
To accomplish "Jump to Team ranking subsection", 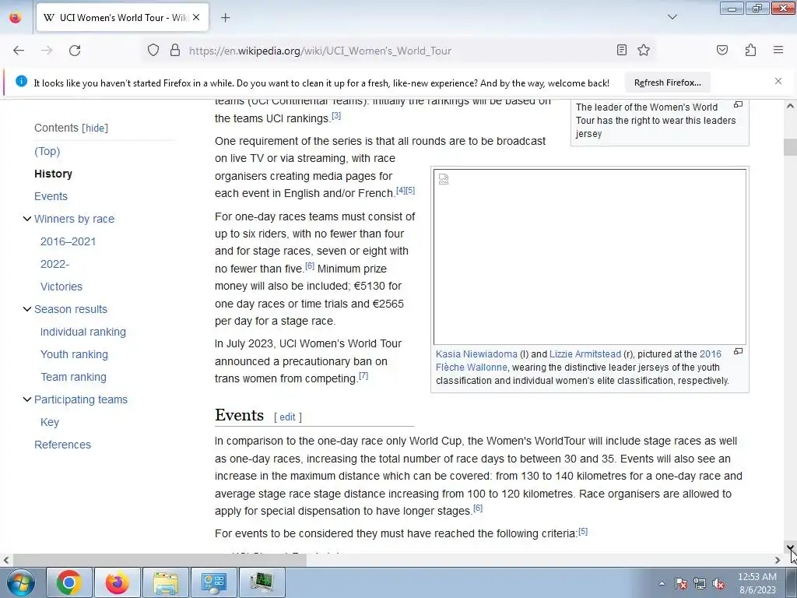I will point(74,377).
